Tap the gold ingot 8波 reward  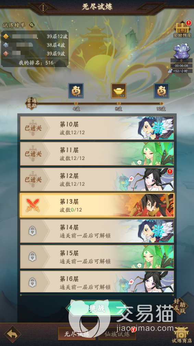pos(119,91)
